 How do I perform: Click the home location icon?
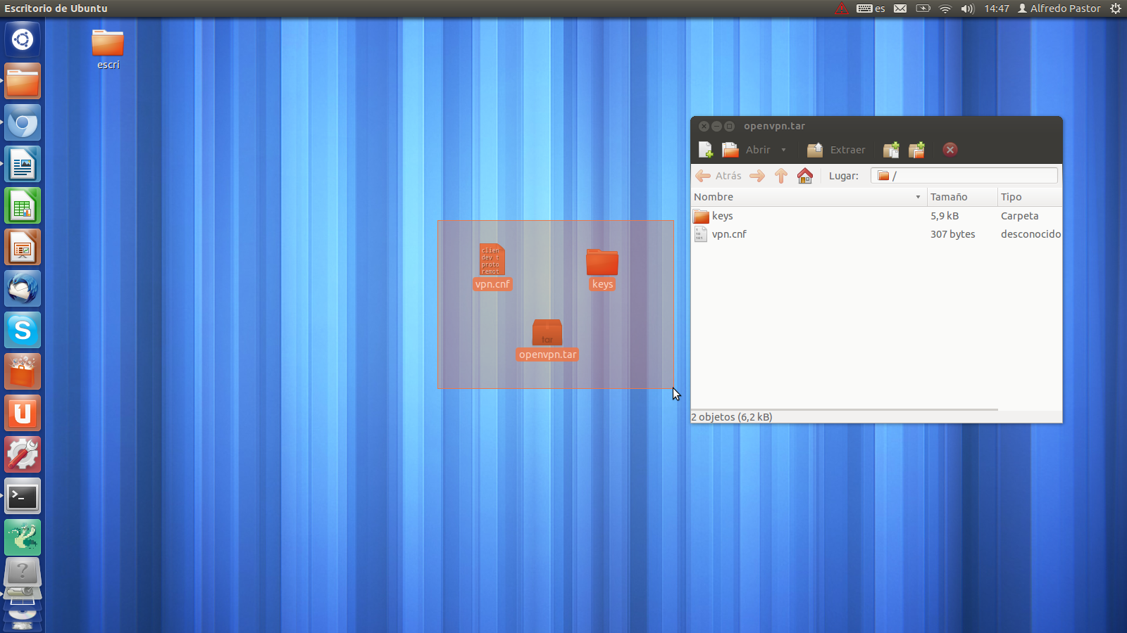point(804,176)
